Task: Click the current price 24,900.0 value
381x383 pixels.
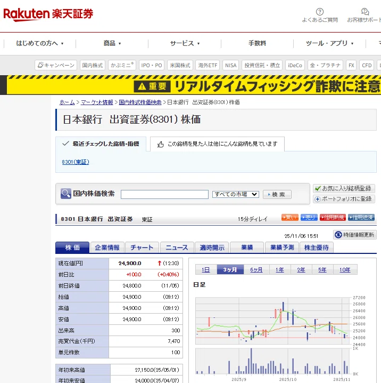Action: point(130,264)
